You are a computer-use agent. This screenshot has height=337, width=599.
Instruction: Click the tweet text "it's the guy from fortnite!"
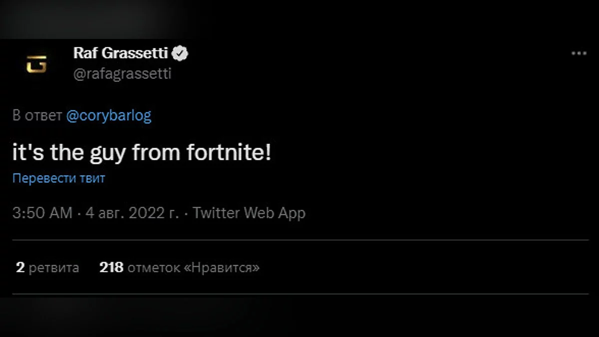142,153
